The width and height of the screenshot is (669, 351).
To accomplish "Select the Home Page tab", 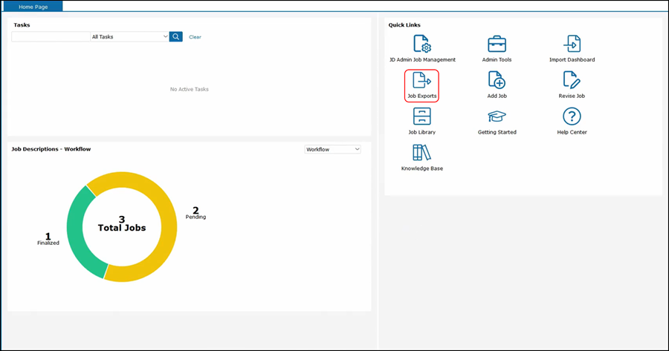I will click(33, 7).
